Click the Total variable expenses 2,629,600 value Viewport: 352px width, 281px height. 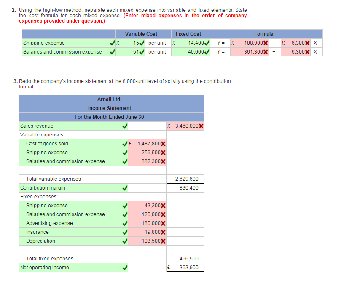pyautogui.click(x=187, y=179)
